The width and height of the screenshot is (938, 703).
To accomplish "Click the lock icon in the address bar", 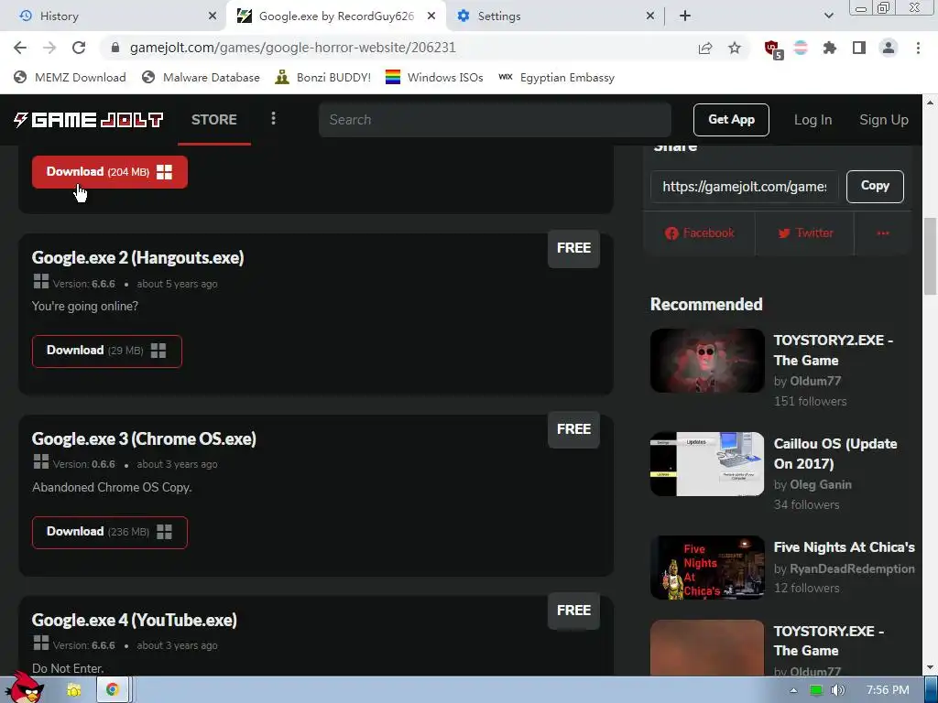I will (x=115, y=48).
